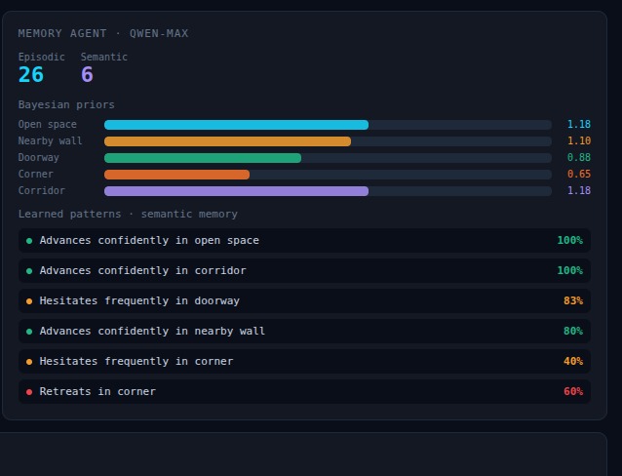Click the Corridor prior label
The width and height of the screenshot is (622, 476).
(42, 191)
